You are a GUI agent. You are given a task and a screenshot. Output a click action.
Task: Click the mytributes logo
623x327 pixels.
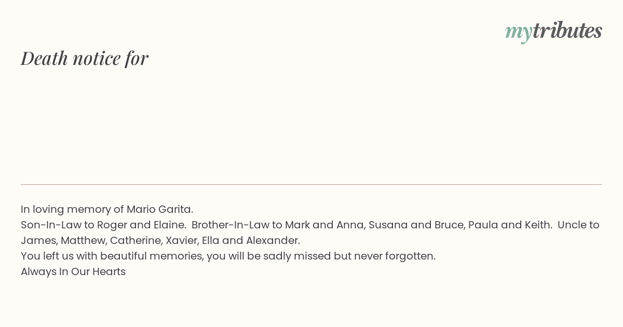coord(553,31)
